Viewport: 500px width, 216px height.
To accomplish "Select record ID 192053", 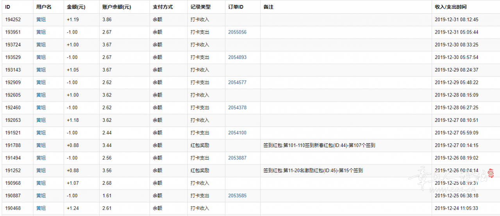I will [x=13, y=120].
